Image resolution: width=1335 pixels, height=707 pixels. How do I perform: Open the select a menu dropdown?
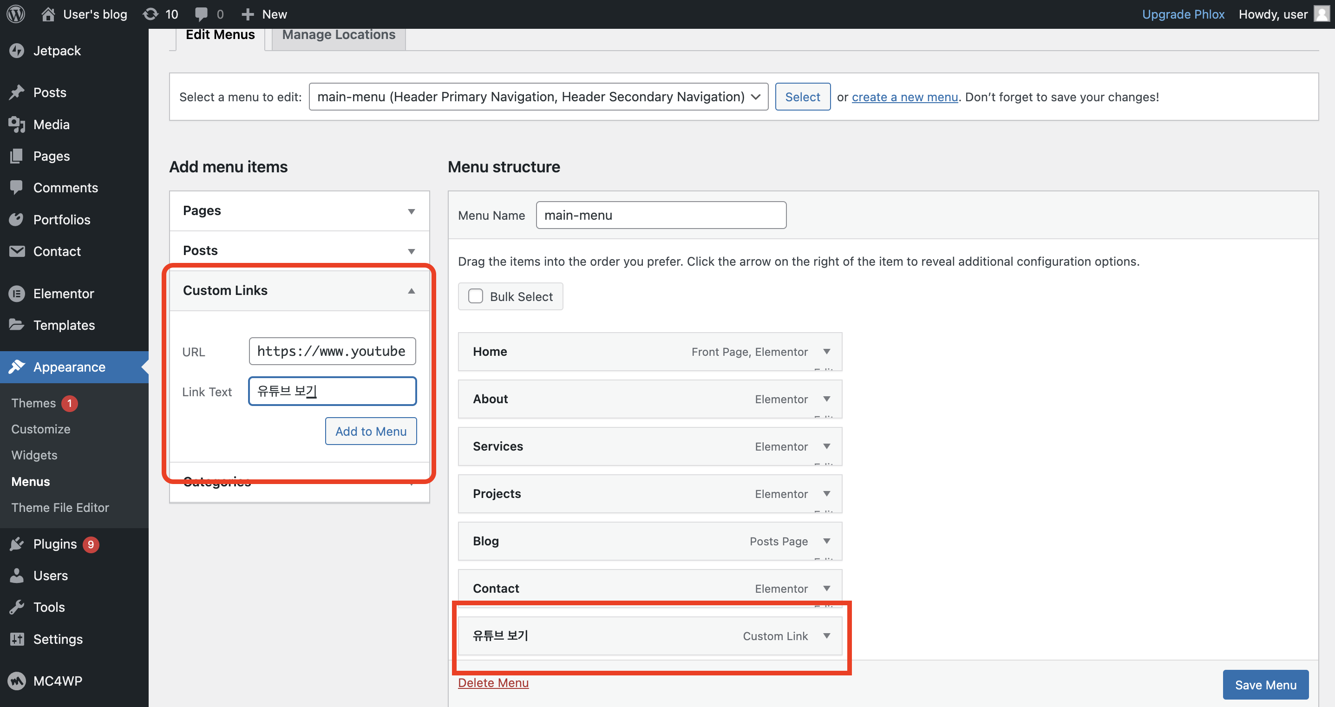(x=538, y=97)
